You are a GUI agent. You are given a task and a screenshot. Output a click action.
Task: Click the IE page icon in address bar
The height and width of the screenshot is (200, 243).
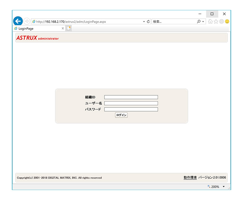[34, 21]
